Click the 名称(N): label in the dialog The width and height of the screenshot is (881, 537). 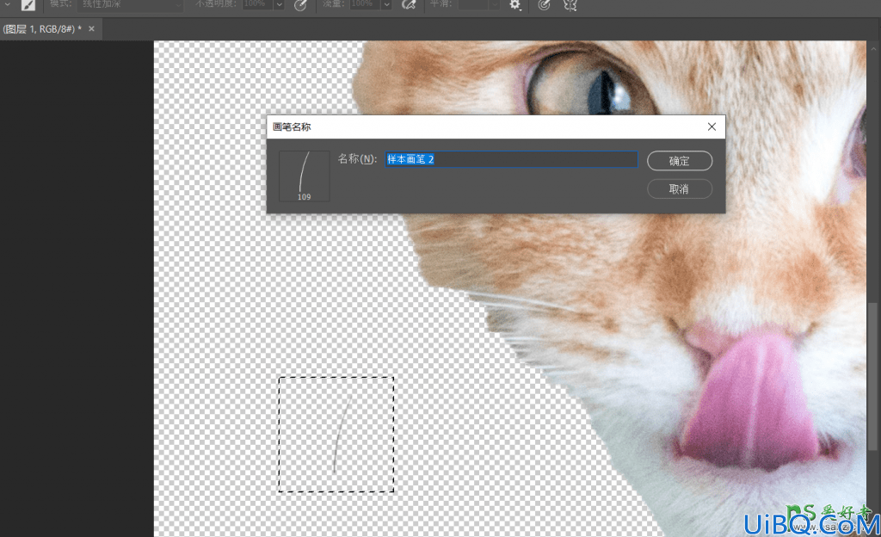tap(357, 159)
